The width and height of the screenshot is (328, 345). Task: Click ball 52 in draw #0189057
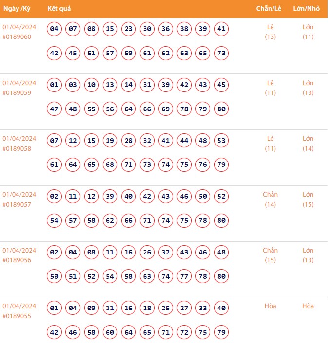tap(221, 197)
